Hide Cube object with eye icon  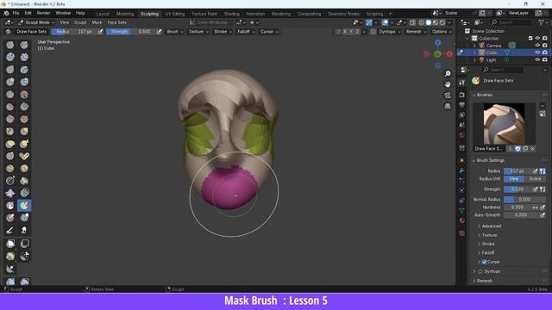point(537,53)
